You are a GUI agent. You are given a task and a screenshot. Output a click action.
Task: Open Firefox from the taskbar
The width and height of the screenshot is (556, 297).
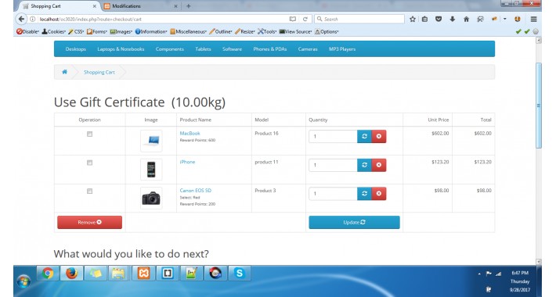71,274
